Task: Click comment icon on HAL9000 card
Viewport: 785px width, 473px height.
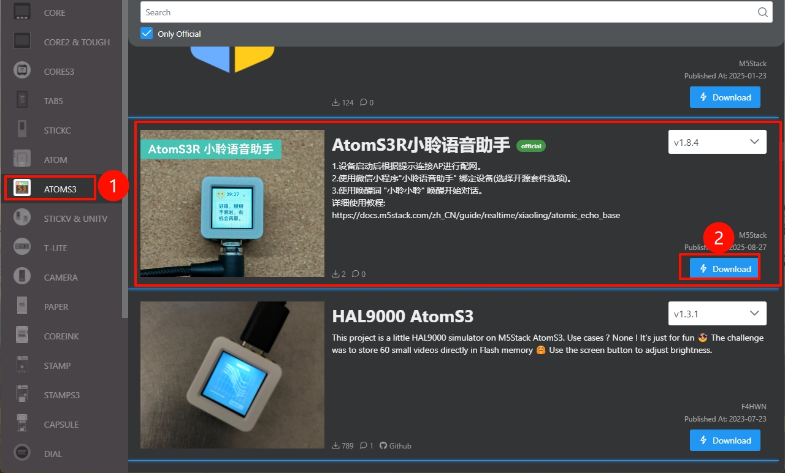Action: click(364, 445)
